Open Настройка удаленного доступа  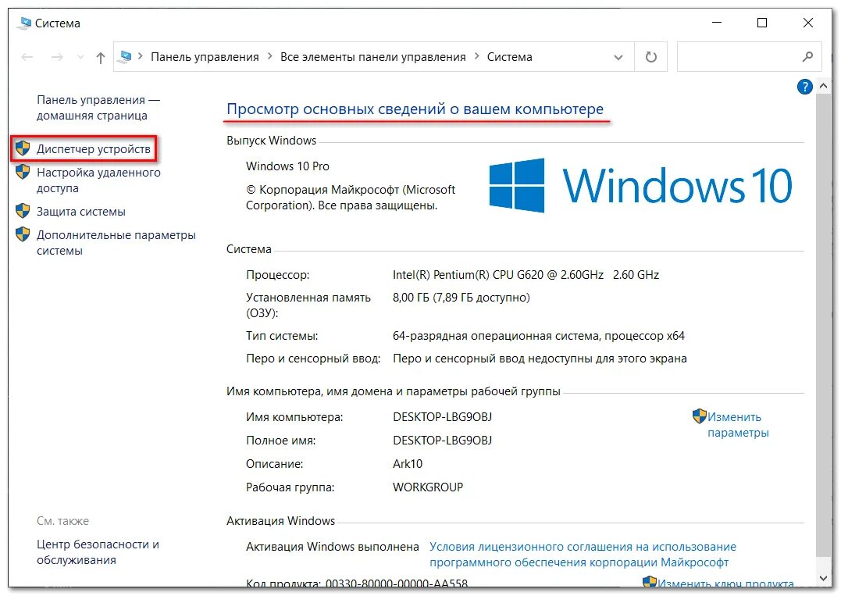coord(98,180)
